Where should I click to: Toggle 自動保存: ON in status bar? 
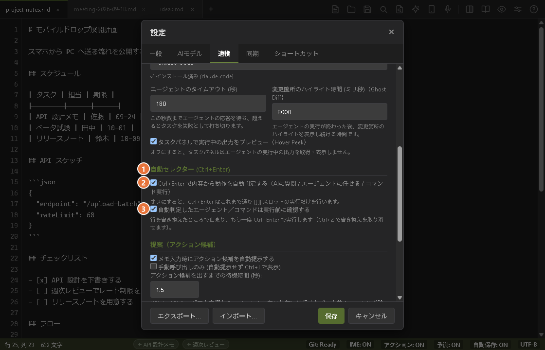tap(490, 345)
